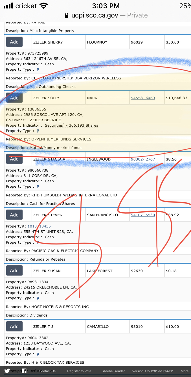
Task: Select the name ZEILER SOLLY
Action: 46,98
